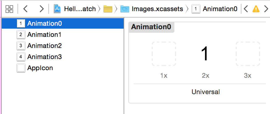Select Animation2 image set
The height and width of the screenshot is (114, 270).
[x=63, y=46]
